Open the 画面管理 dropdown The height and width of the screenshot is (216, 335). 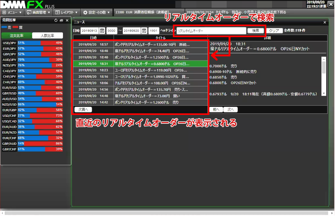[39, 12]
